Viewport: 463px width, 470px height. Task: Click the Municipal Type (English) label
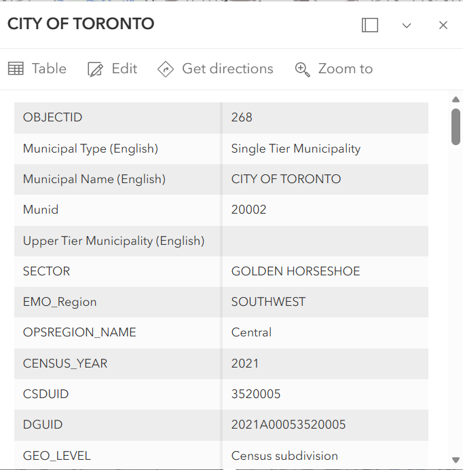pyautogui.click(x=90, y=149)
